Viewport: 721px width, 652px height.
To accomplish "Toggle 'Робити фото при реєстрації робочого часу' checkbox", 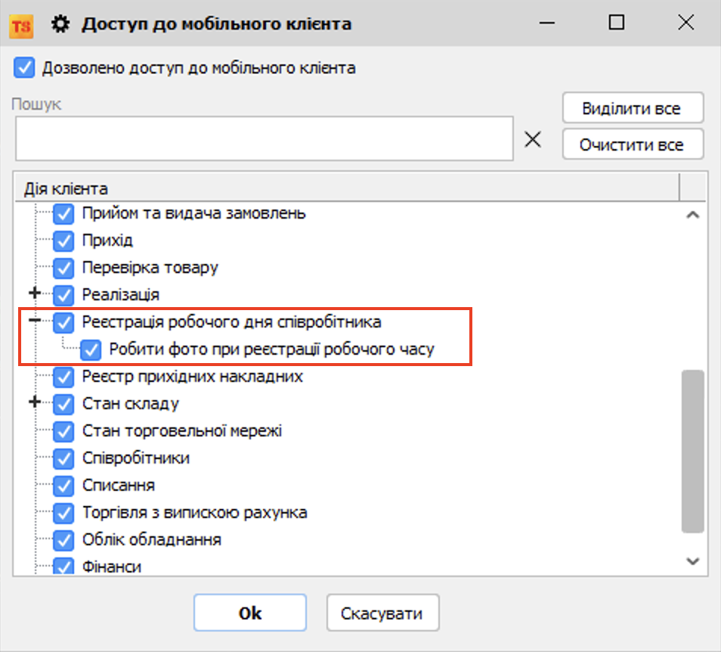I will tap(92, 350).
